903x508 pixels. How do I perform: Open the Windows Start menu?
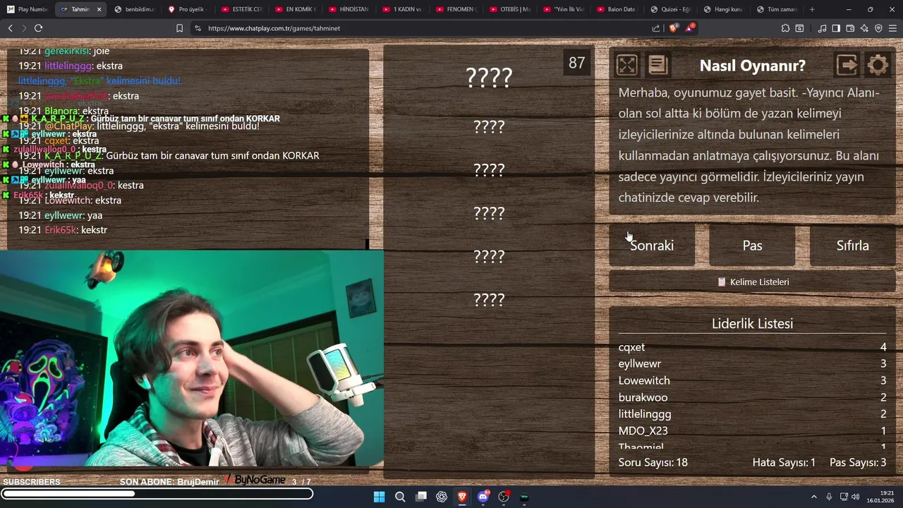tap(379, 497)
